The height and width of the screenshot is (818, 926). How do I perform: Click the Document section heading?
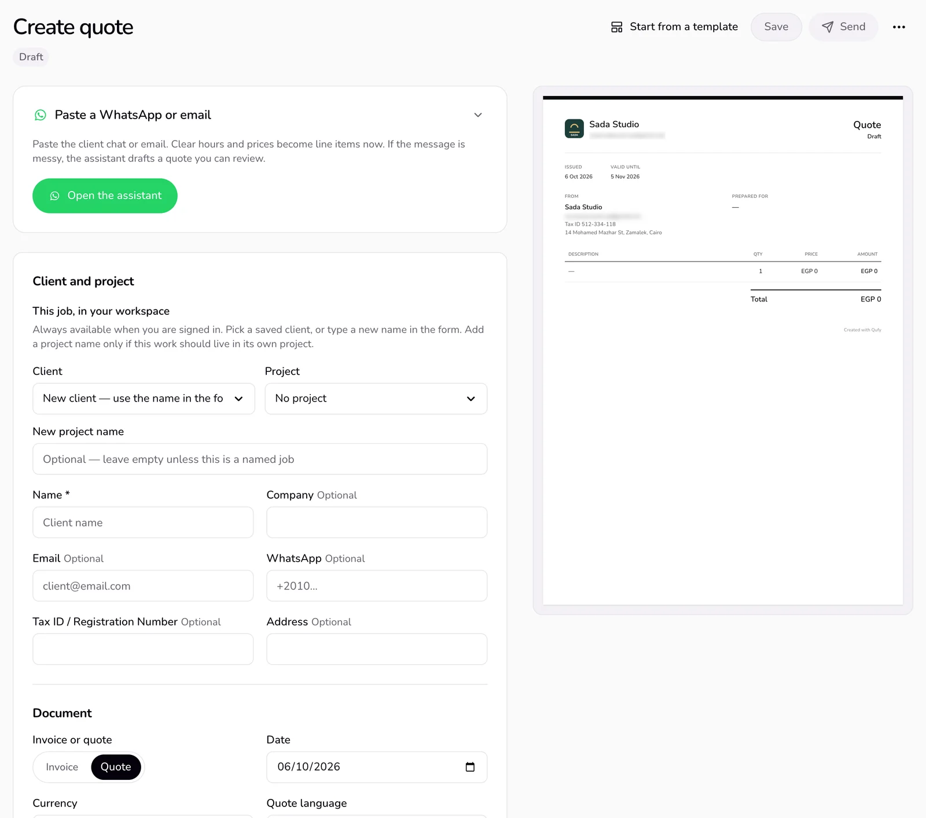coord(63,713)
